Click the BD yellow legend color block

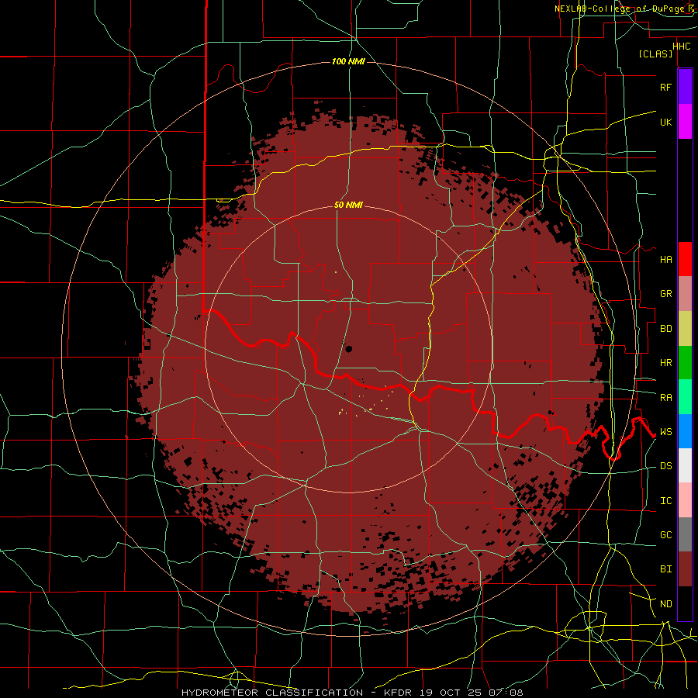click(x=685, y=328)
